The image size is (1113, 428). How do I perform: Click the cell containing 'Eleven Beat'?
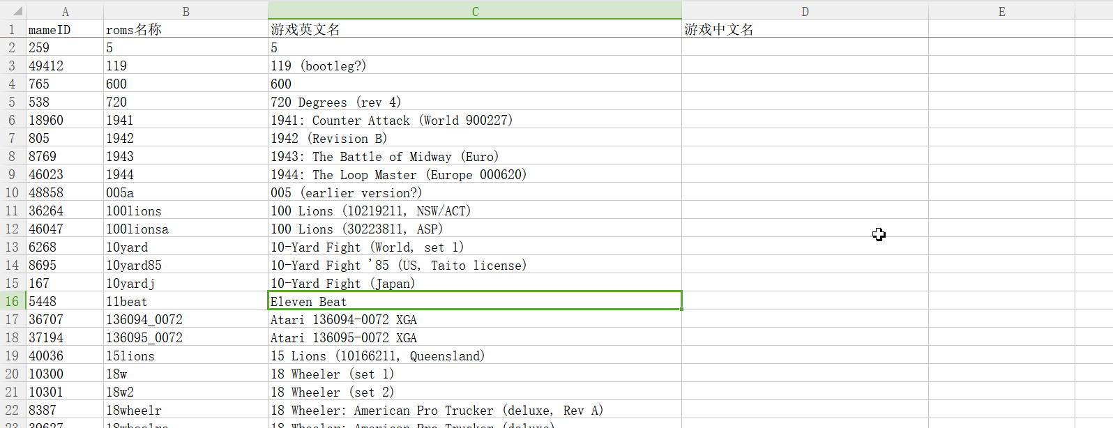click(x=475, y=301)
